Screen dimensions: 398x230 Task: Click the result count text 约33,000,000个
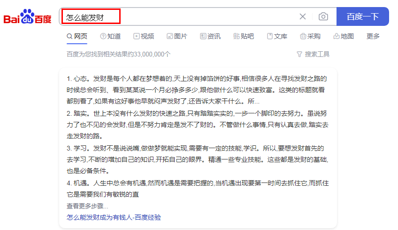click(149, 54)
